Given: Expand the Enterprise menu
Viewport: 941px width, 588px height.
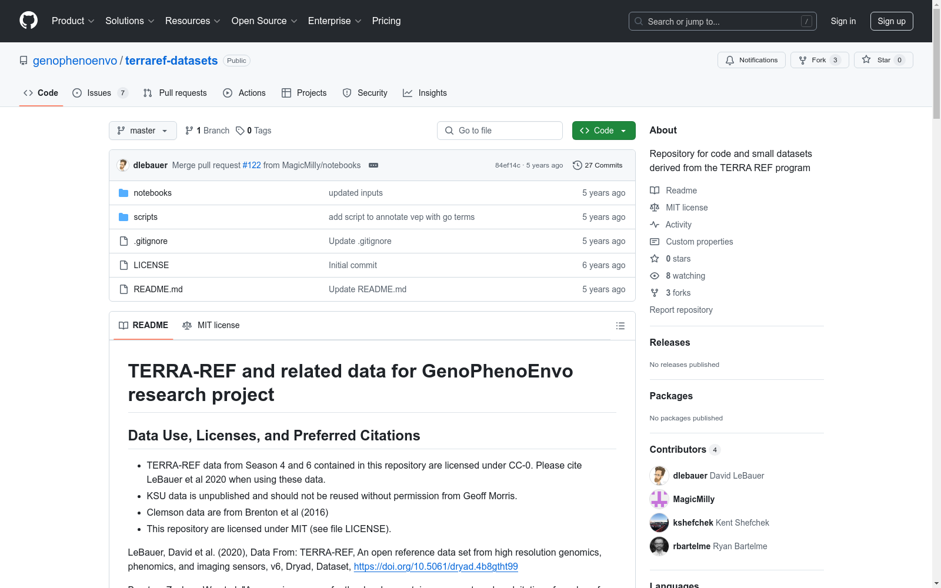Looking at the screenshot, I should [335, 21].
